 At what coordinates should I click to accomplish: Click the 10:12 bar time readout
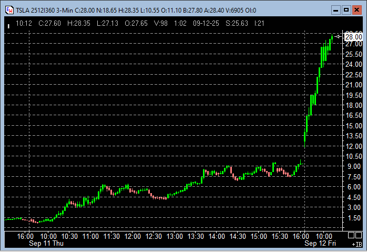coord(24,24)
